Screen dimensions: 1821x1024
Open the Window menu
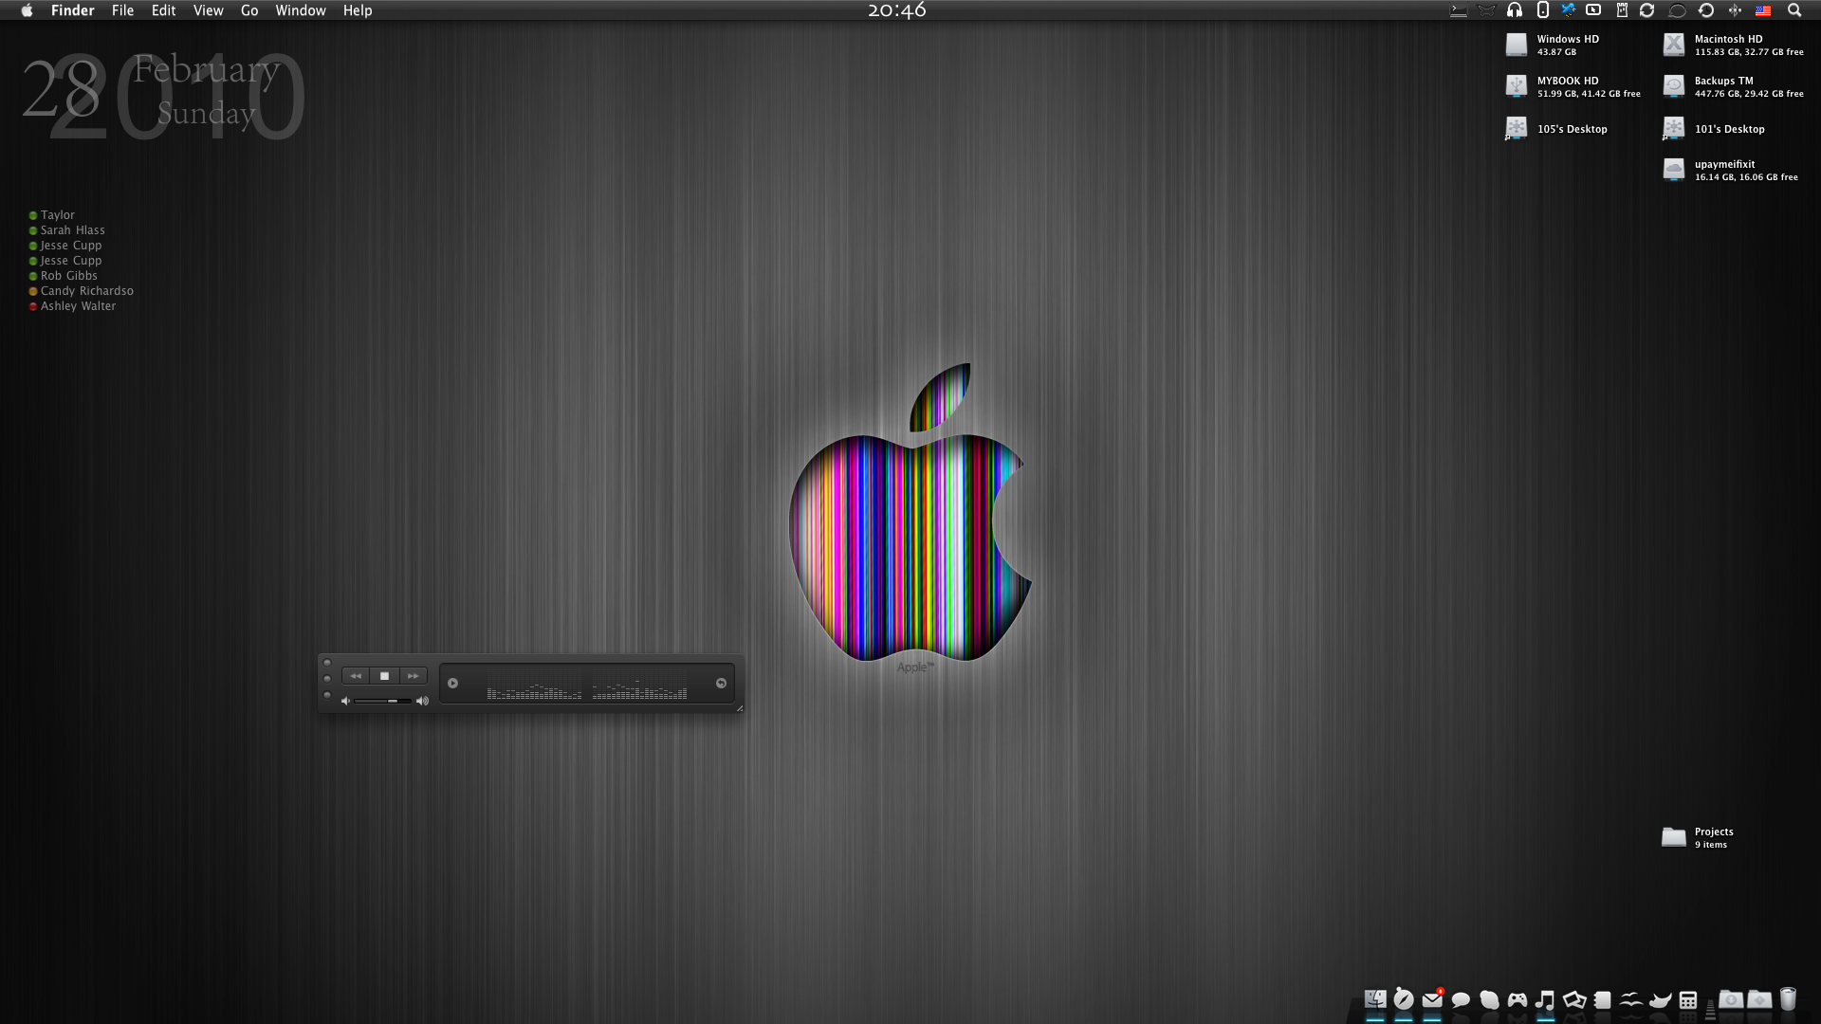pos(301,10)
